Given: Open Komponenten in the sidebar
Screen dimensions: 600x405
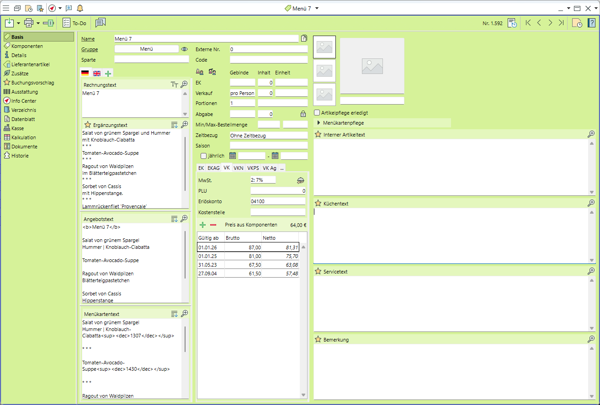Looking at the screenshot, I should click(x=27, y=46).
